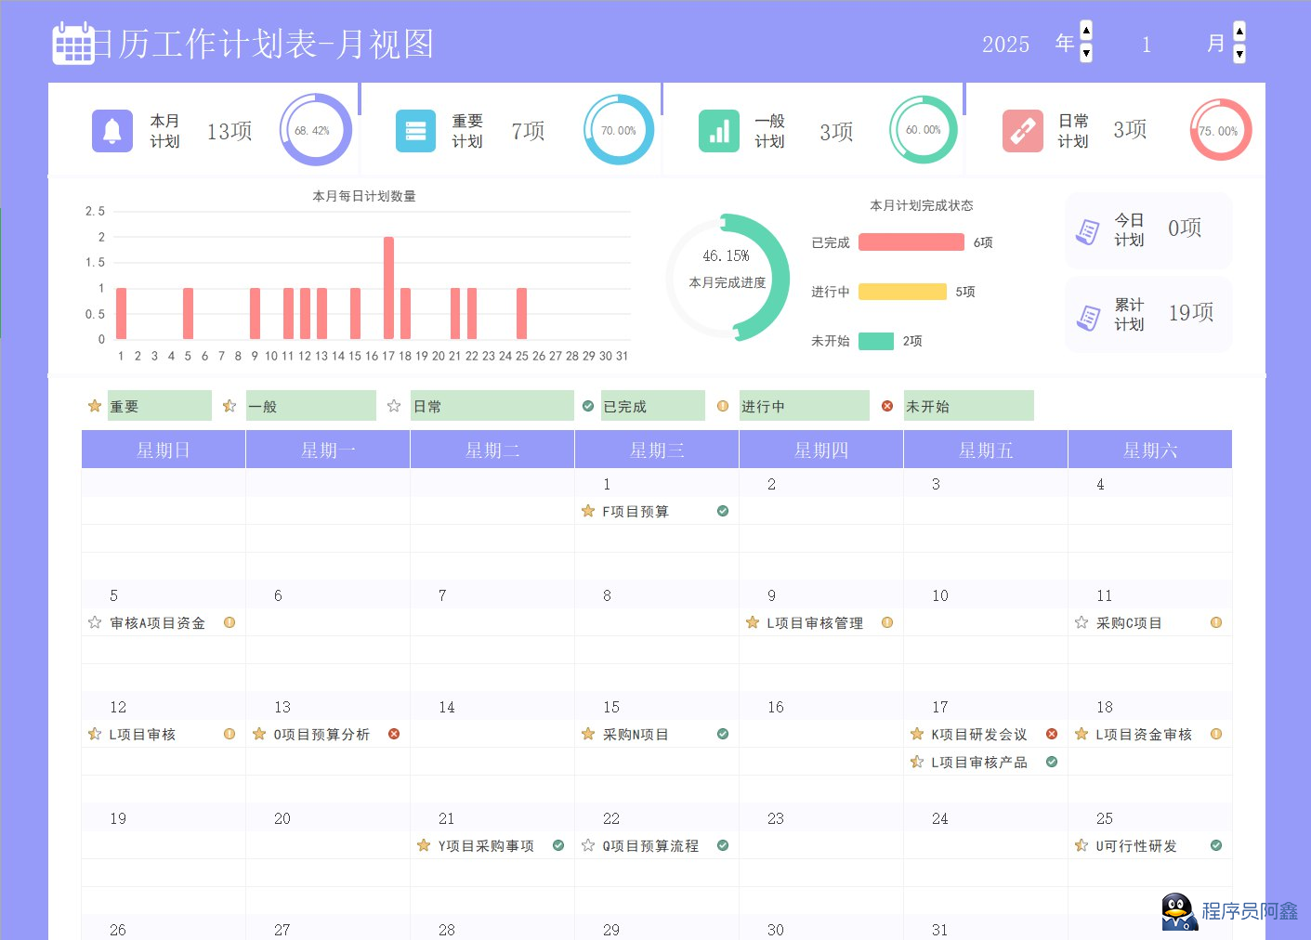Viewport: 1311px width, 940px height.
Task: Click the 46.15% 本月完成进度 donut chart
Action: [728, 278]
